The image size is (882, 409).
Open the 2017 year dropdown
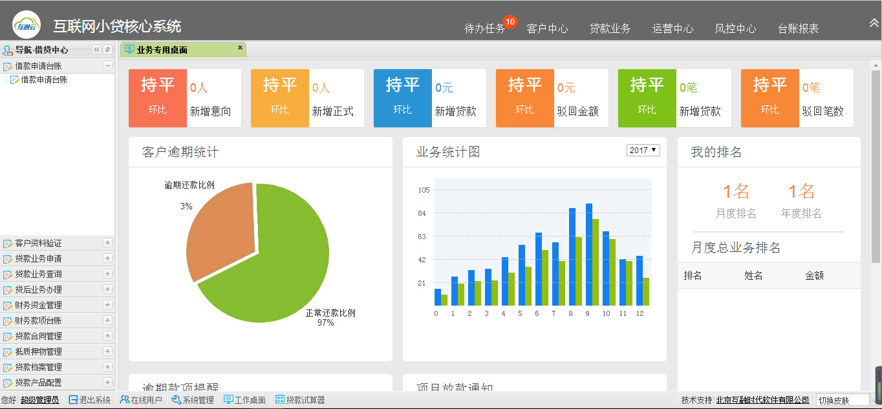click(643, 150)
